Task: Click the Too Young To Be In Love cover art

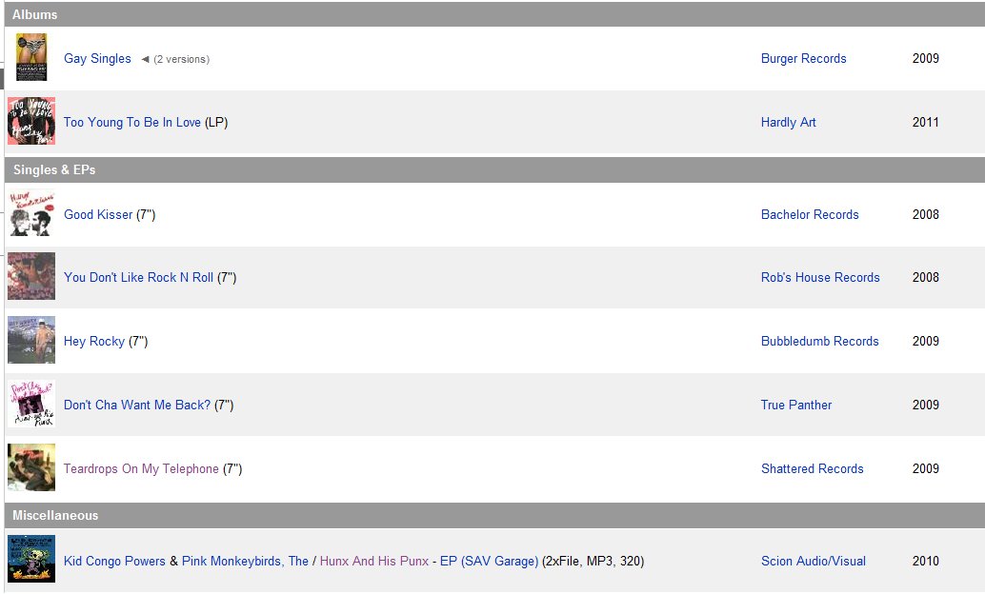Action: point(30,122)
